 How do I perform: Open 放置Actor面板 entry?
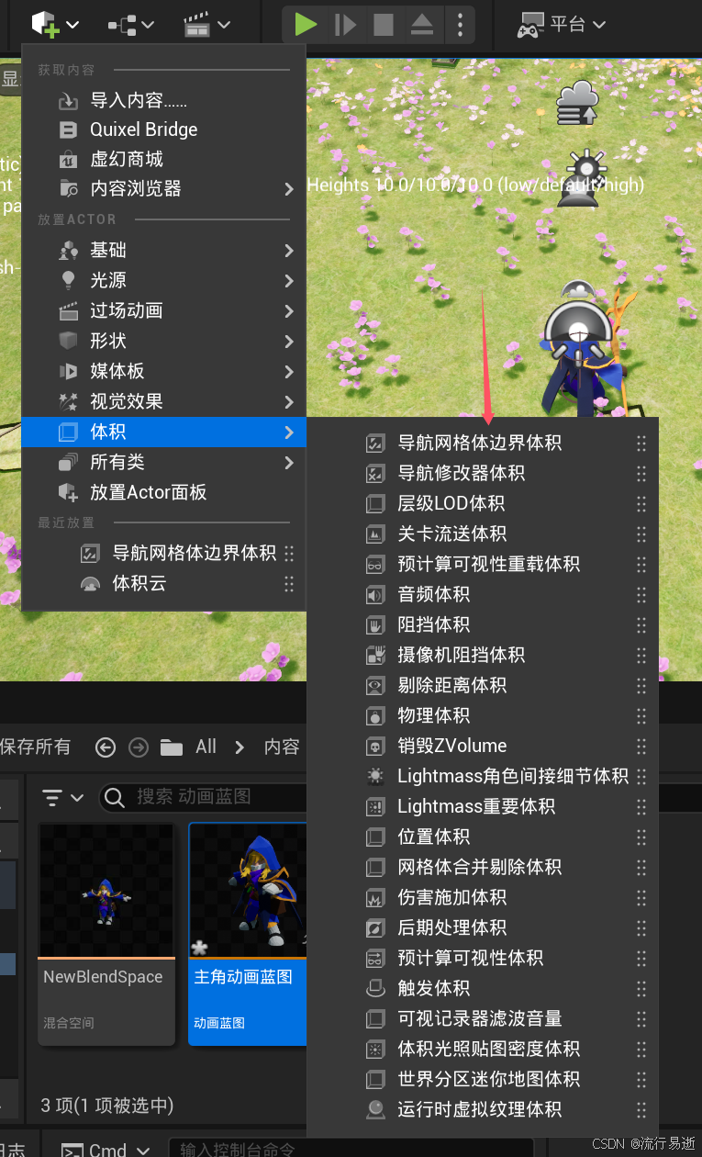point(163,492)
